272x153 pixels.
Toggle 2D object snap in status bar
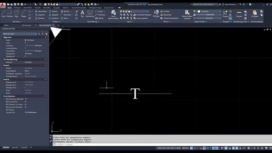(217, 148)
